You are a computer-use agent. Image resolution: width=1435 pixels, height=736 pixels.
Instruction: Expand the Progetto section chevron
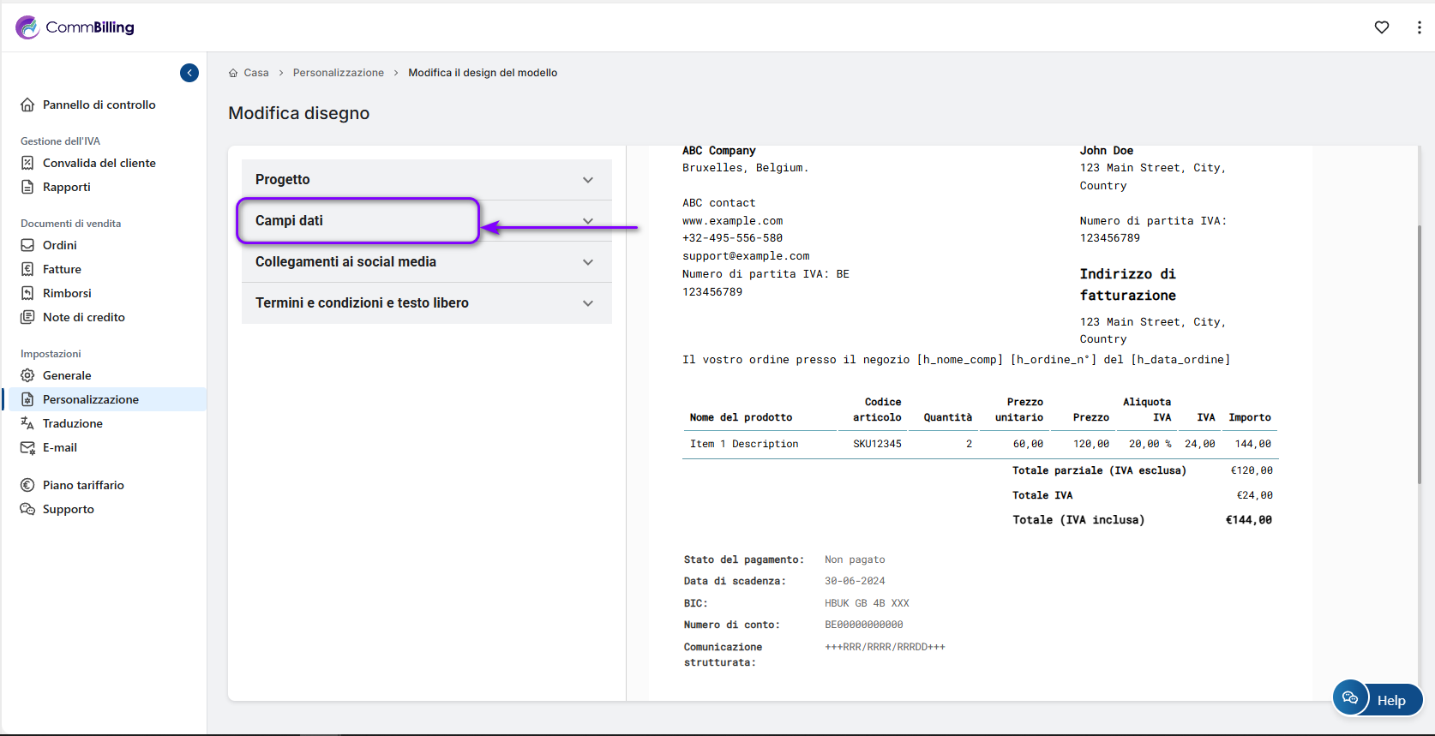(588, 180)
